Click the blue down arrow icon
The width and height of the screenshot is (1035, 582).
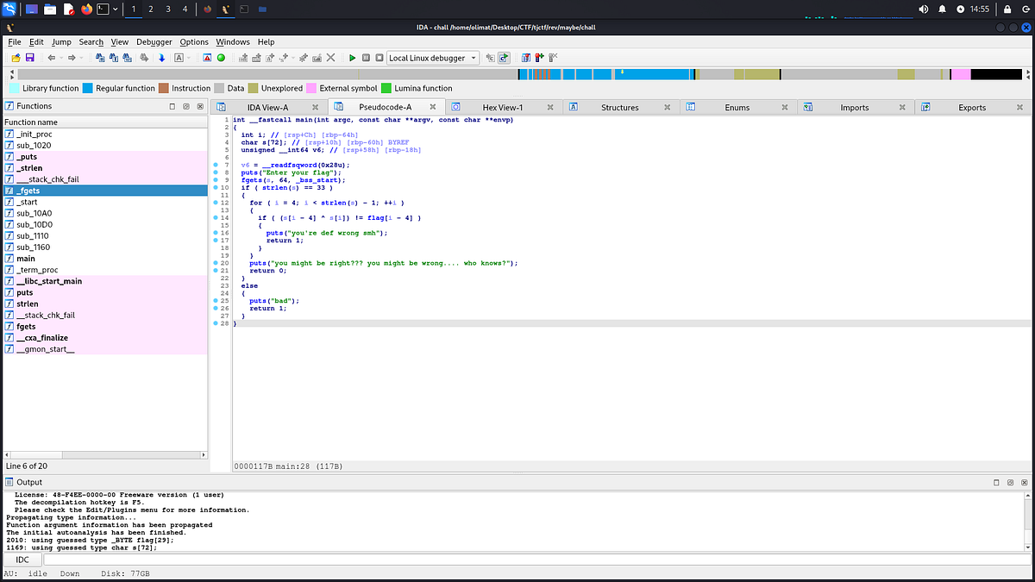[161, 58]
